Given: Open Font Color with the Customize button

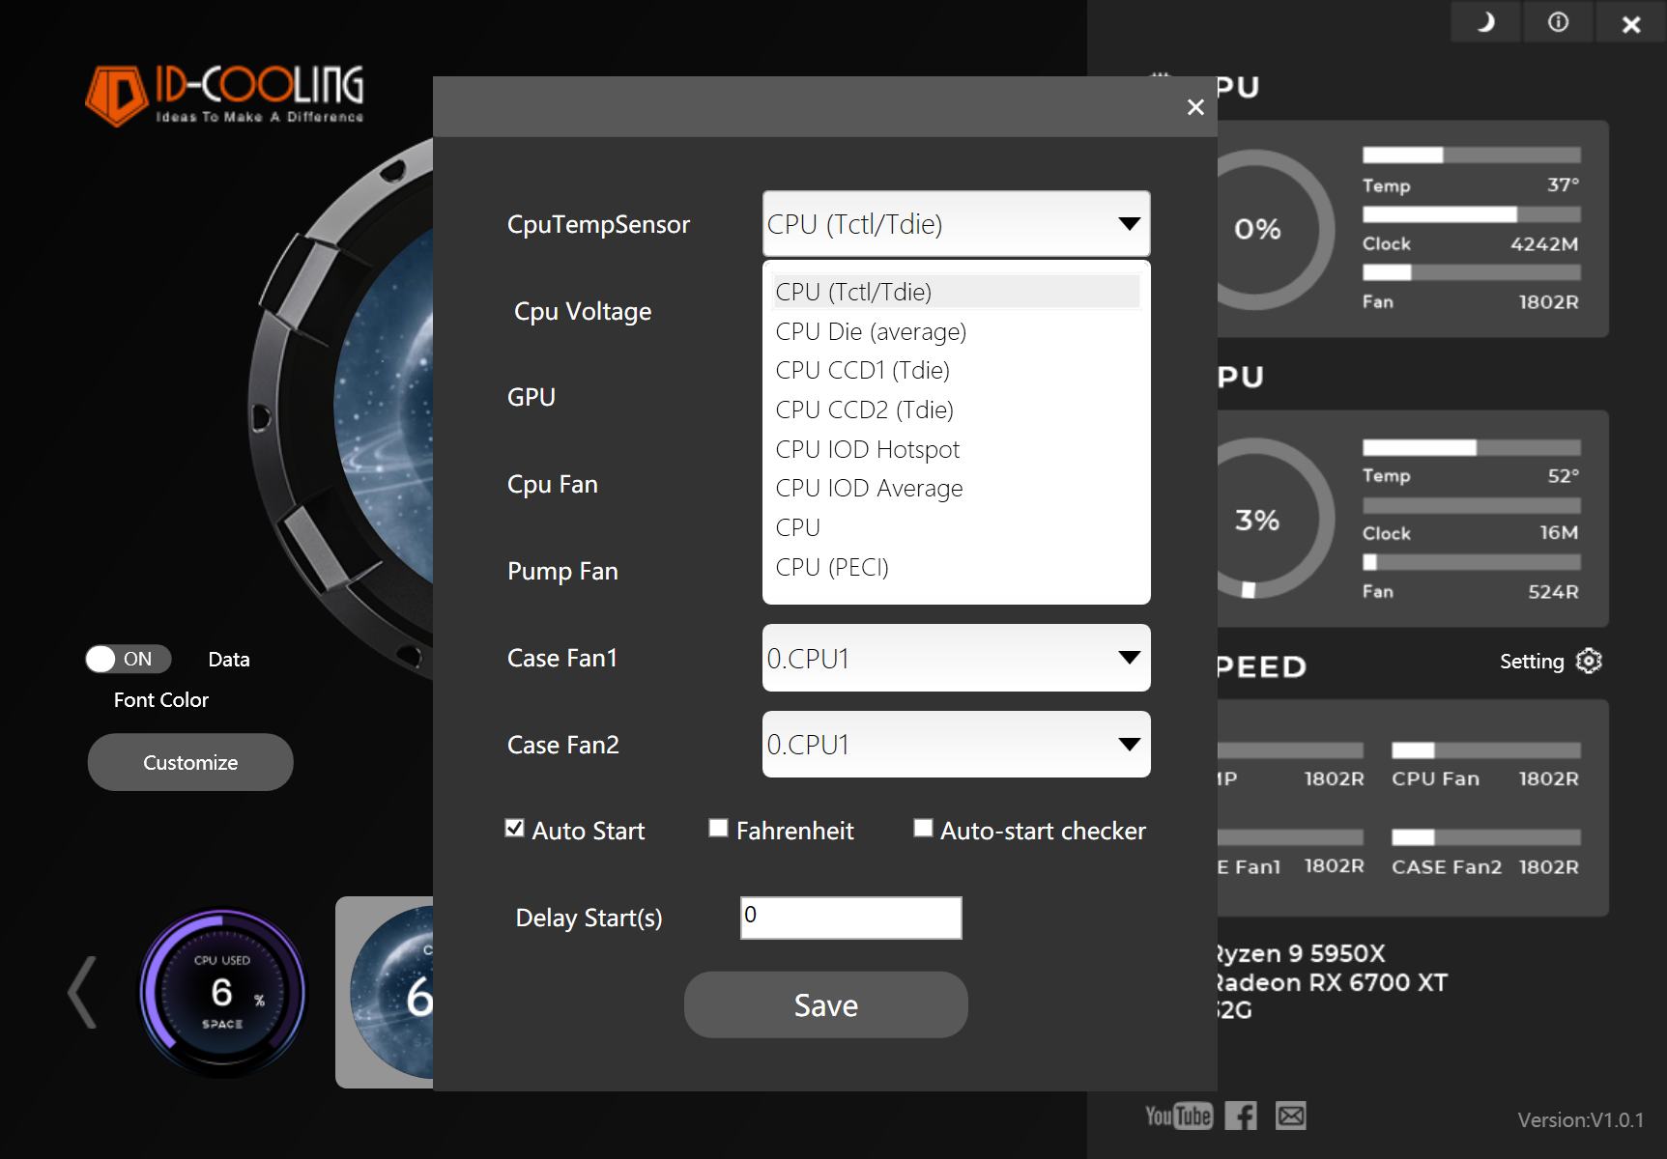Looking at the screenshot, I should (x=189, y=761).
